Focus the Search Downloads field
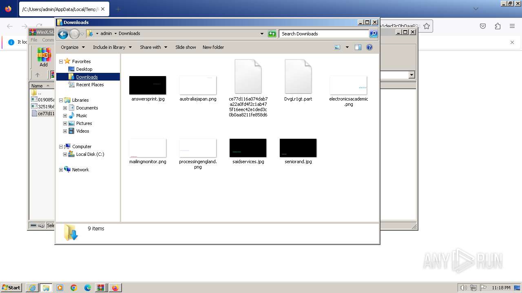The image size is (522, 293). [x=324, y=34]
